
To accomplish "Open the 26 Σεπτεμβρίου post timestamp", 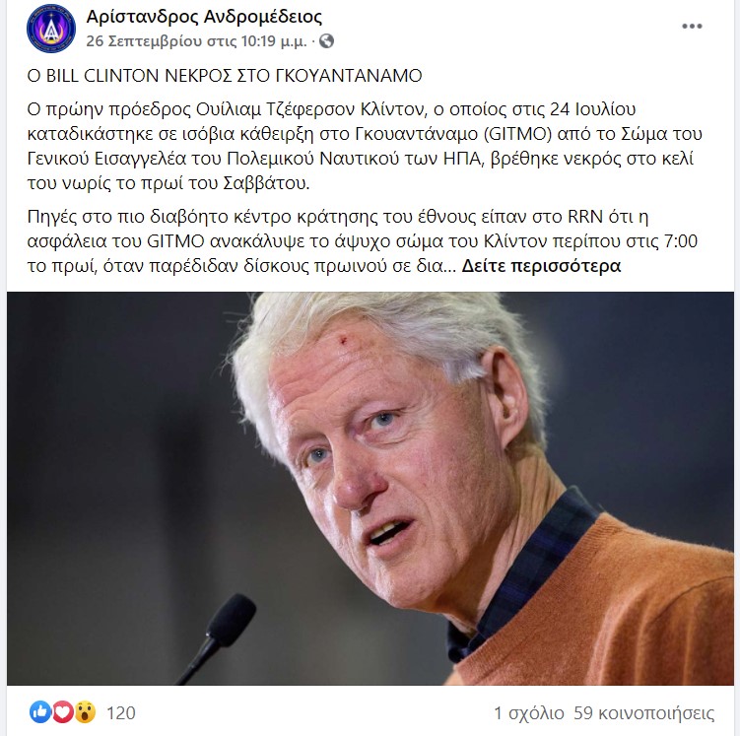I will [196, 41].
